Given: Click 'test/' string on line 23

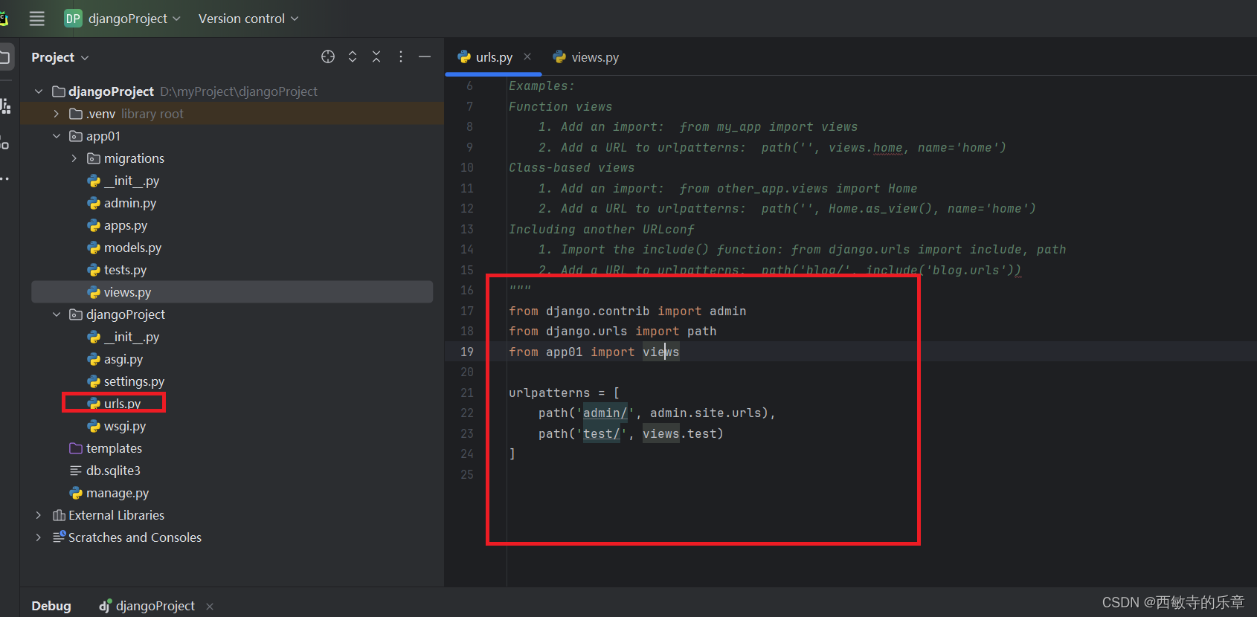Looking at the screenshot, I should [602, 433].
